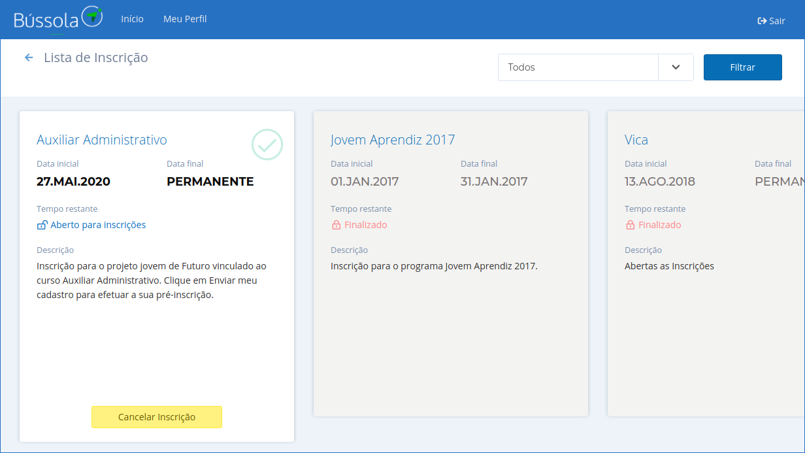This screenshot has height=453, width=805.
Task: Open the Vica card title
Action: click(x=636, y=140)
